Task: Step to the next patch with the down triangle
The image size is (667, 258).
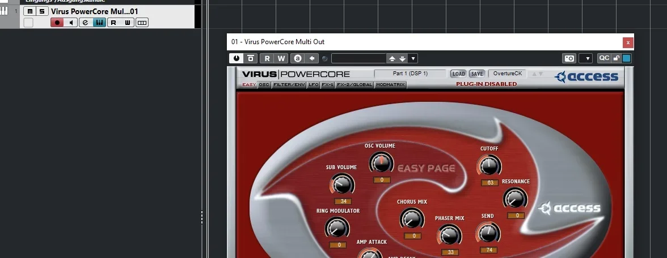Action: [x=541, y=74]
